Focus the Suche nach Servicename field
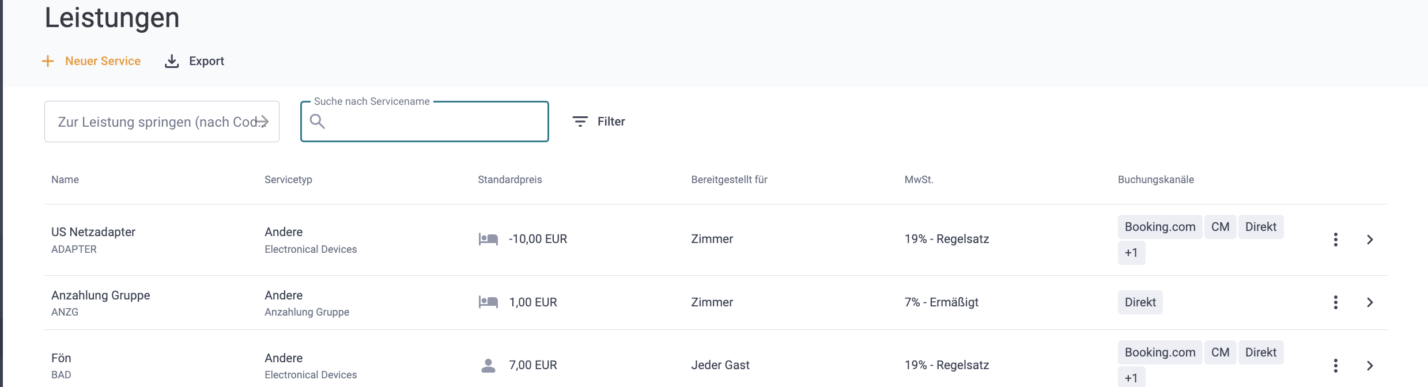The height and width of the screenshot is (387, 1428). tap(425, 122)
